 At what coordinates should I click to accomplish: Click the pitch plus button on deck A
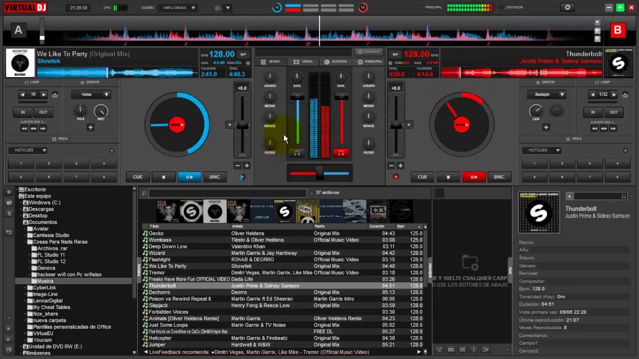(x=247, y=166)
